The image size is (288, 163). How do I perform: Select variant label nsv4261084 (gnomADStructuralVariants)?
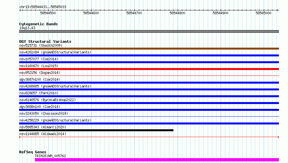(55, 52)
